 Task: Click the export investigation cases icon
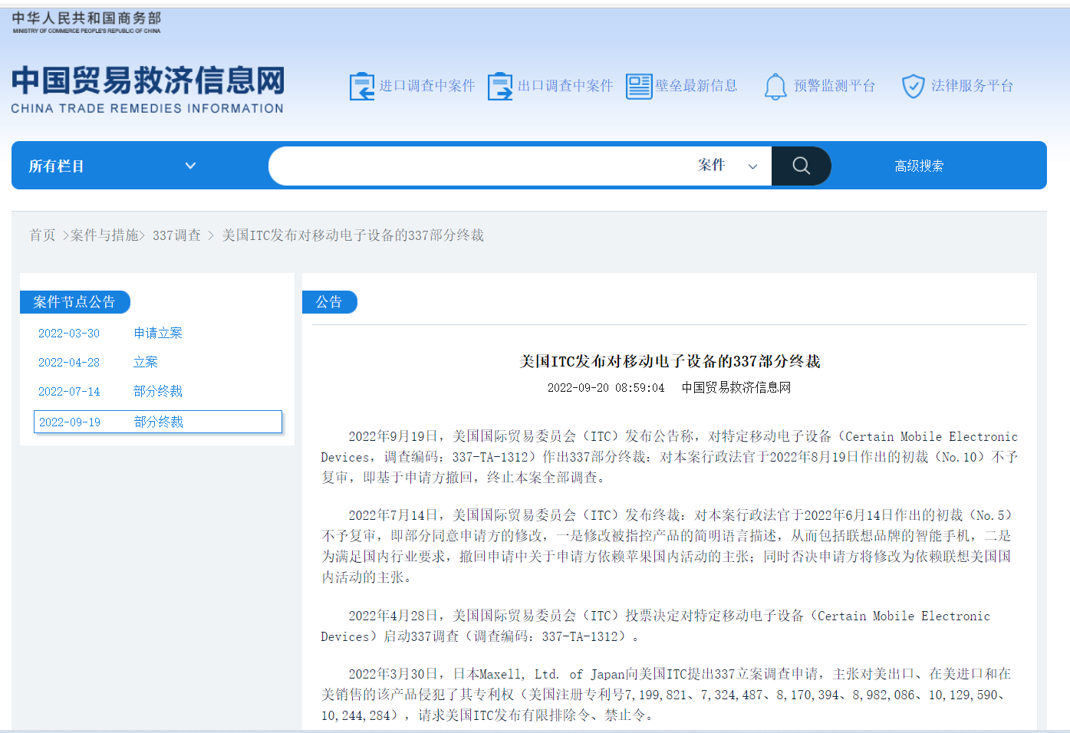500,86
